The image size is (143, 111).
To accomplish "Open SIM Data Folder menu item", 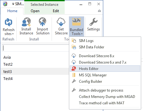I will [105, 47].
